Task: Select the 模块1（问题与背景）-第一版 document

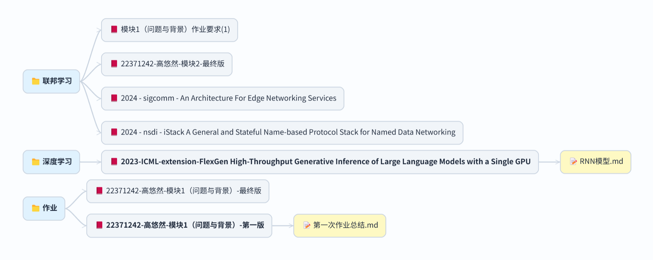Action: [x=185, y=225]
